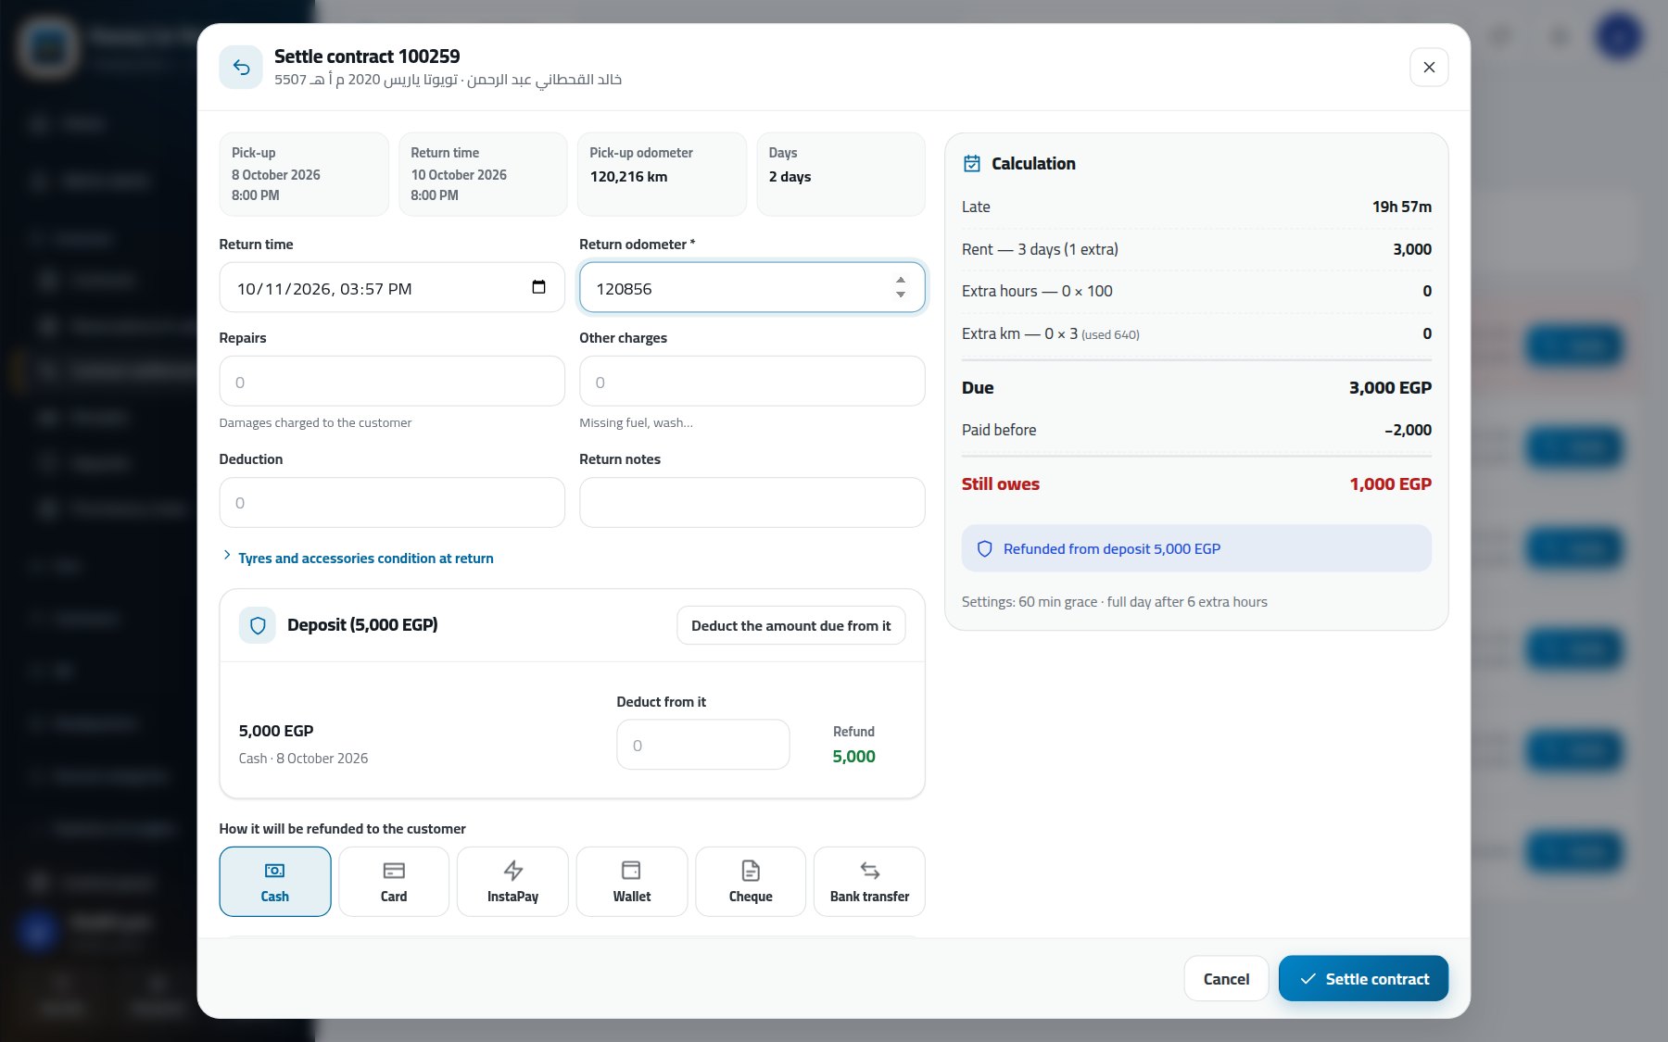Click the Rent — 3 days (1 extra) row
This screenshot has height=1042, width=1668.
pos(1196,250)
